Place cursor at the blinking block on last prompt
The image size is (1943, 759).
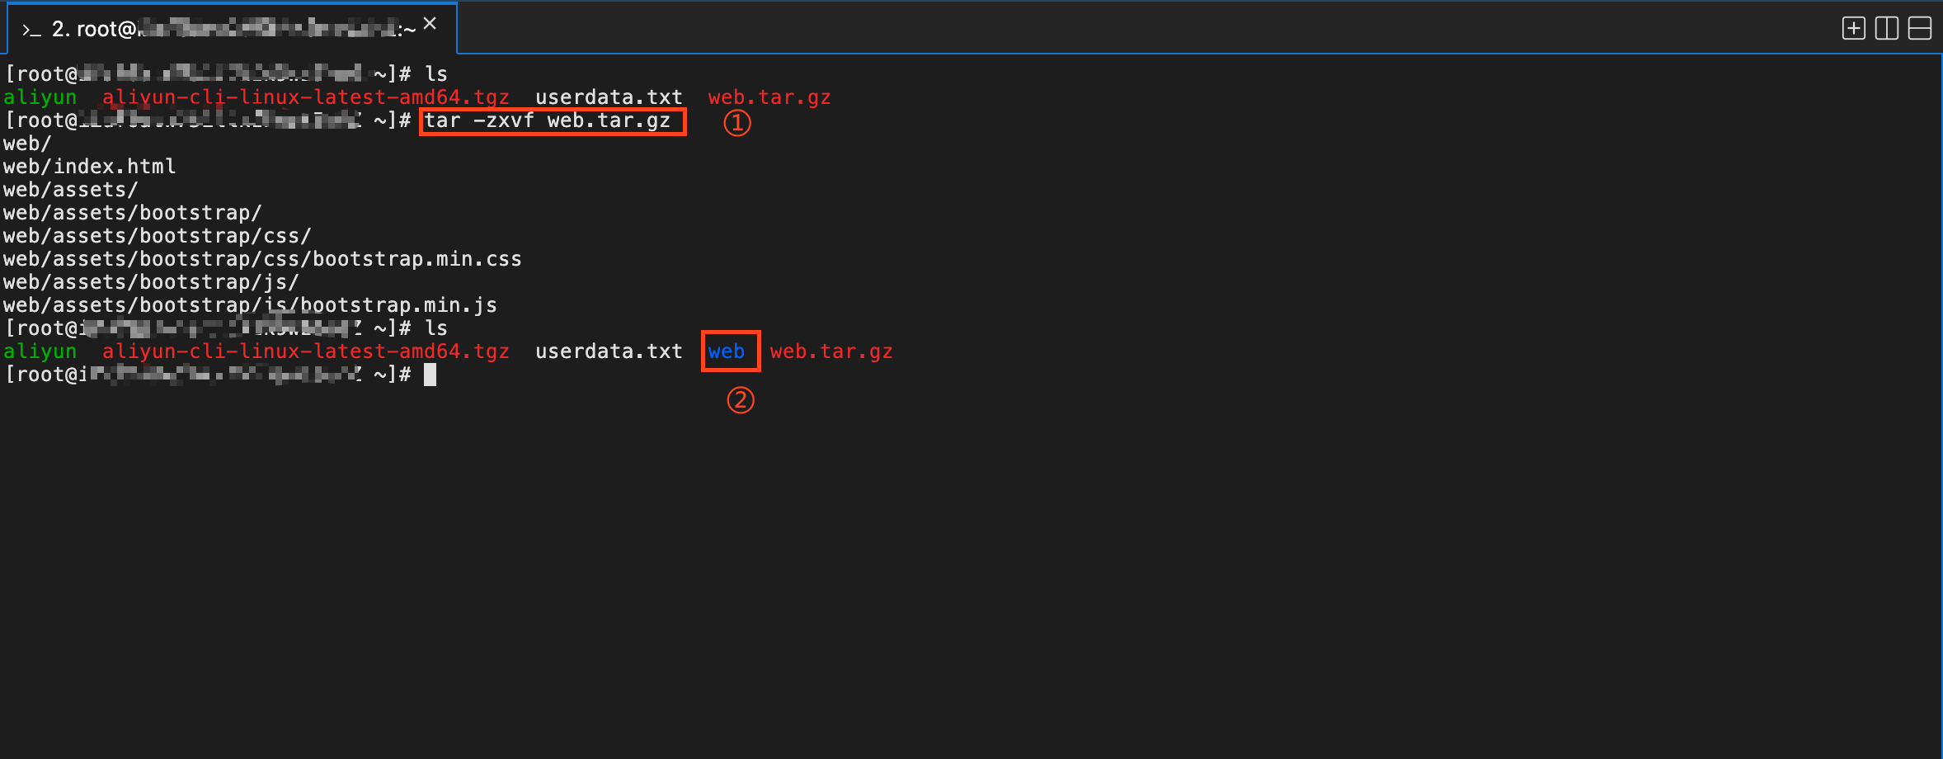click(x=430, y=375)
